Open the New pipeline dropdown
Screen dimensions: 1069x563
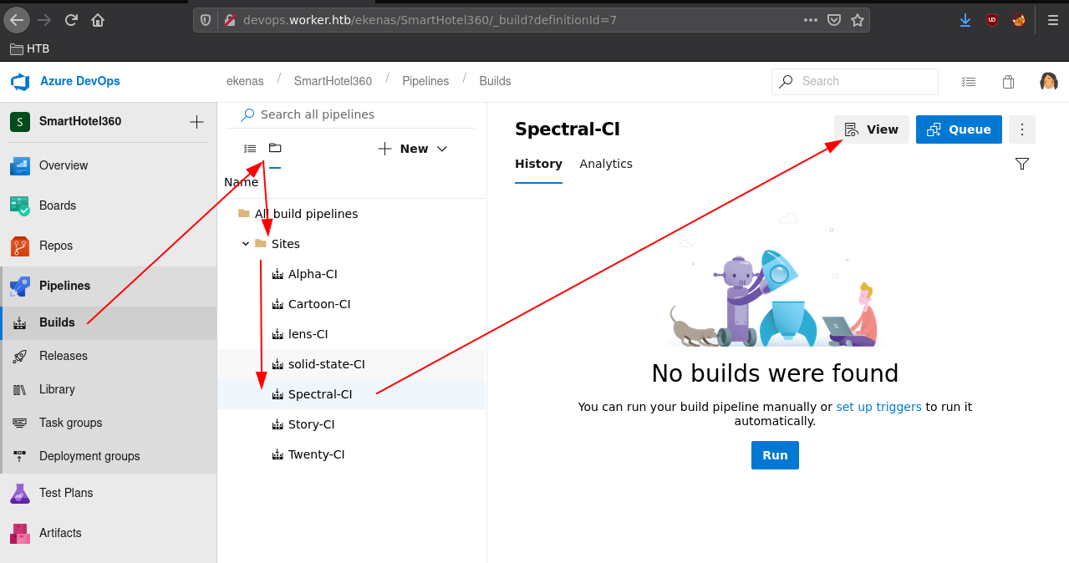(x=413, y=149)
